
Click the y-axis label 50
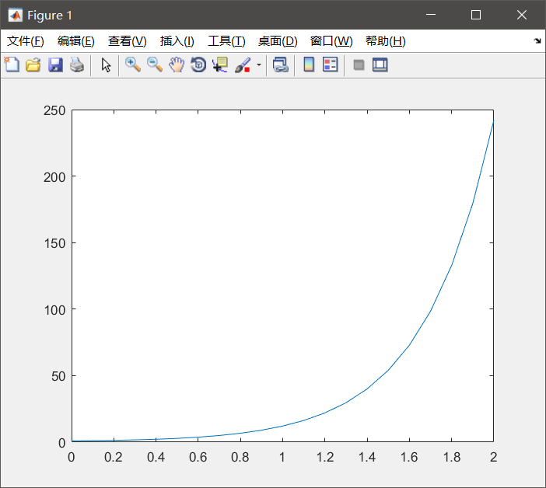[58, 376]
